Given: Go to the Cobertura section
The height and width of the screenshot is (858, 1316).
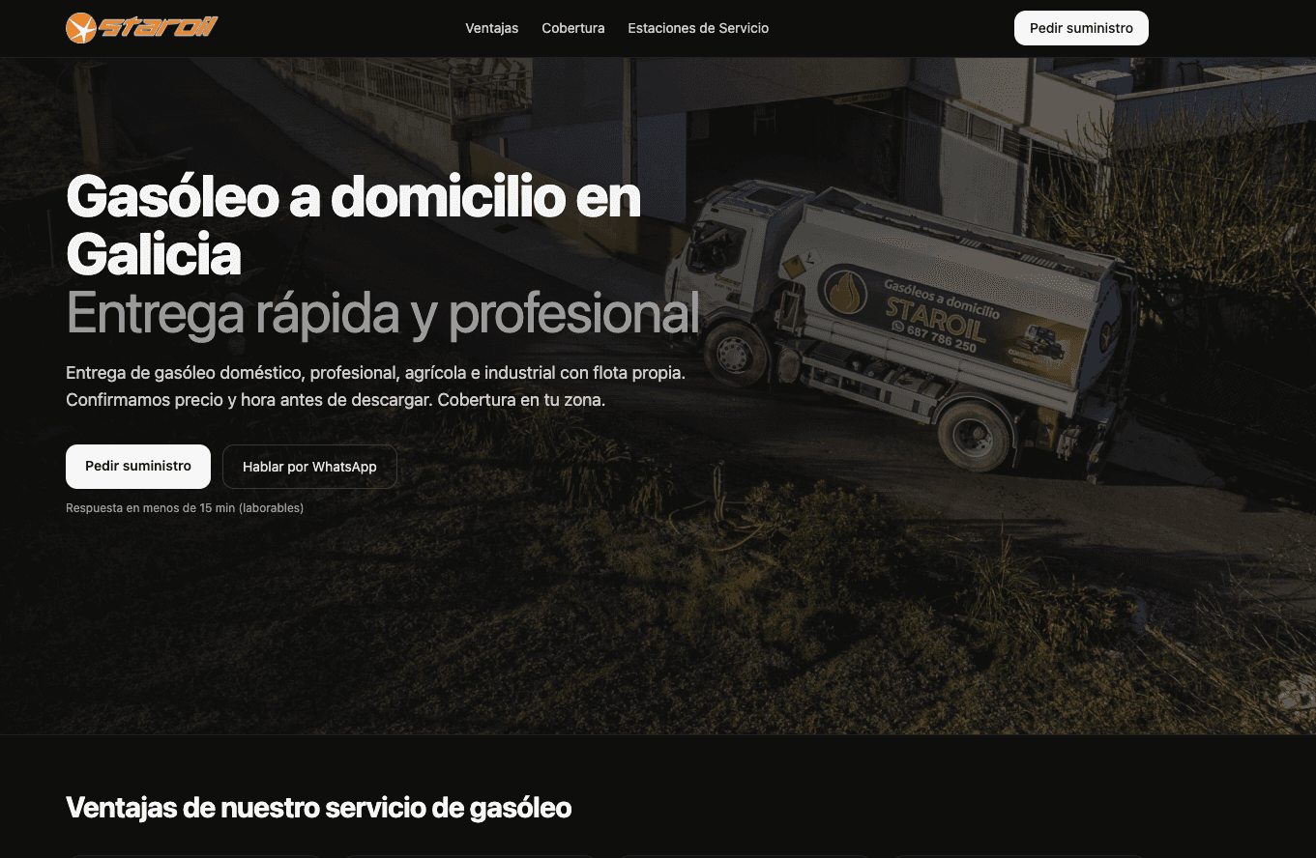Looking at the screenshot, I should tap(573, 28).
